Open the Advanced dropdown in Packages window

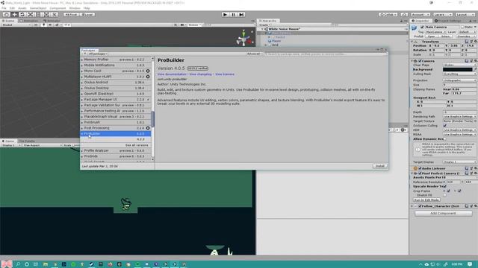click(254, 54)
